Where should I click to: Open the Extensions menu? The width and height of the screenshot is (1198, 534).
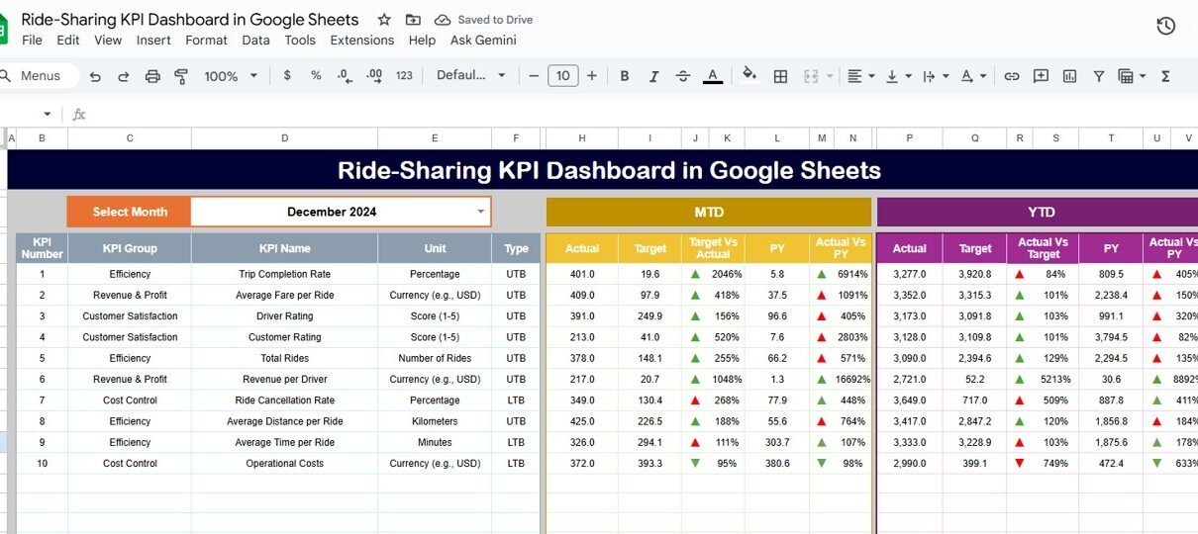pyautogui.click(x=361, y=41)
